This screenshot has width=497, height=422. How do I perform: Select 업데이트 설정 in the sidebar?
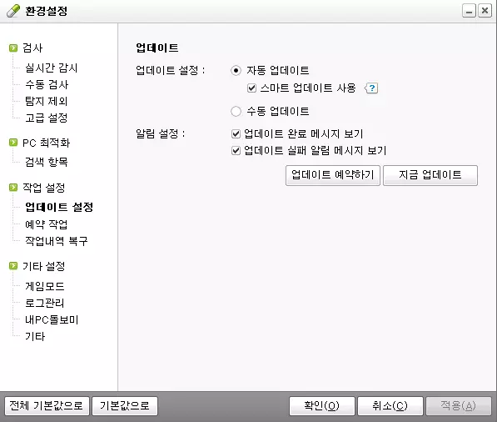pos(59,207)
